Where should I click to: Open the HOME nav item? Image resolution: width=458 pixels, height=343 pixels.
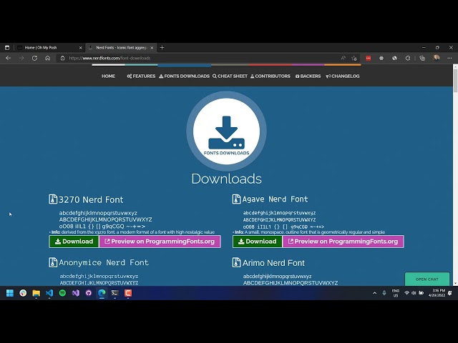108,76
